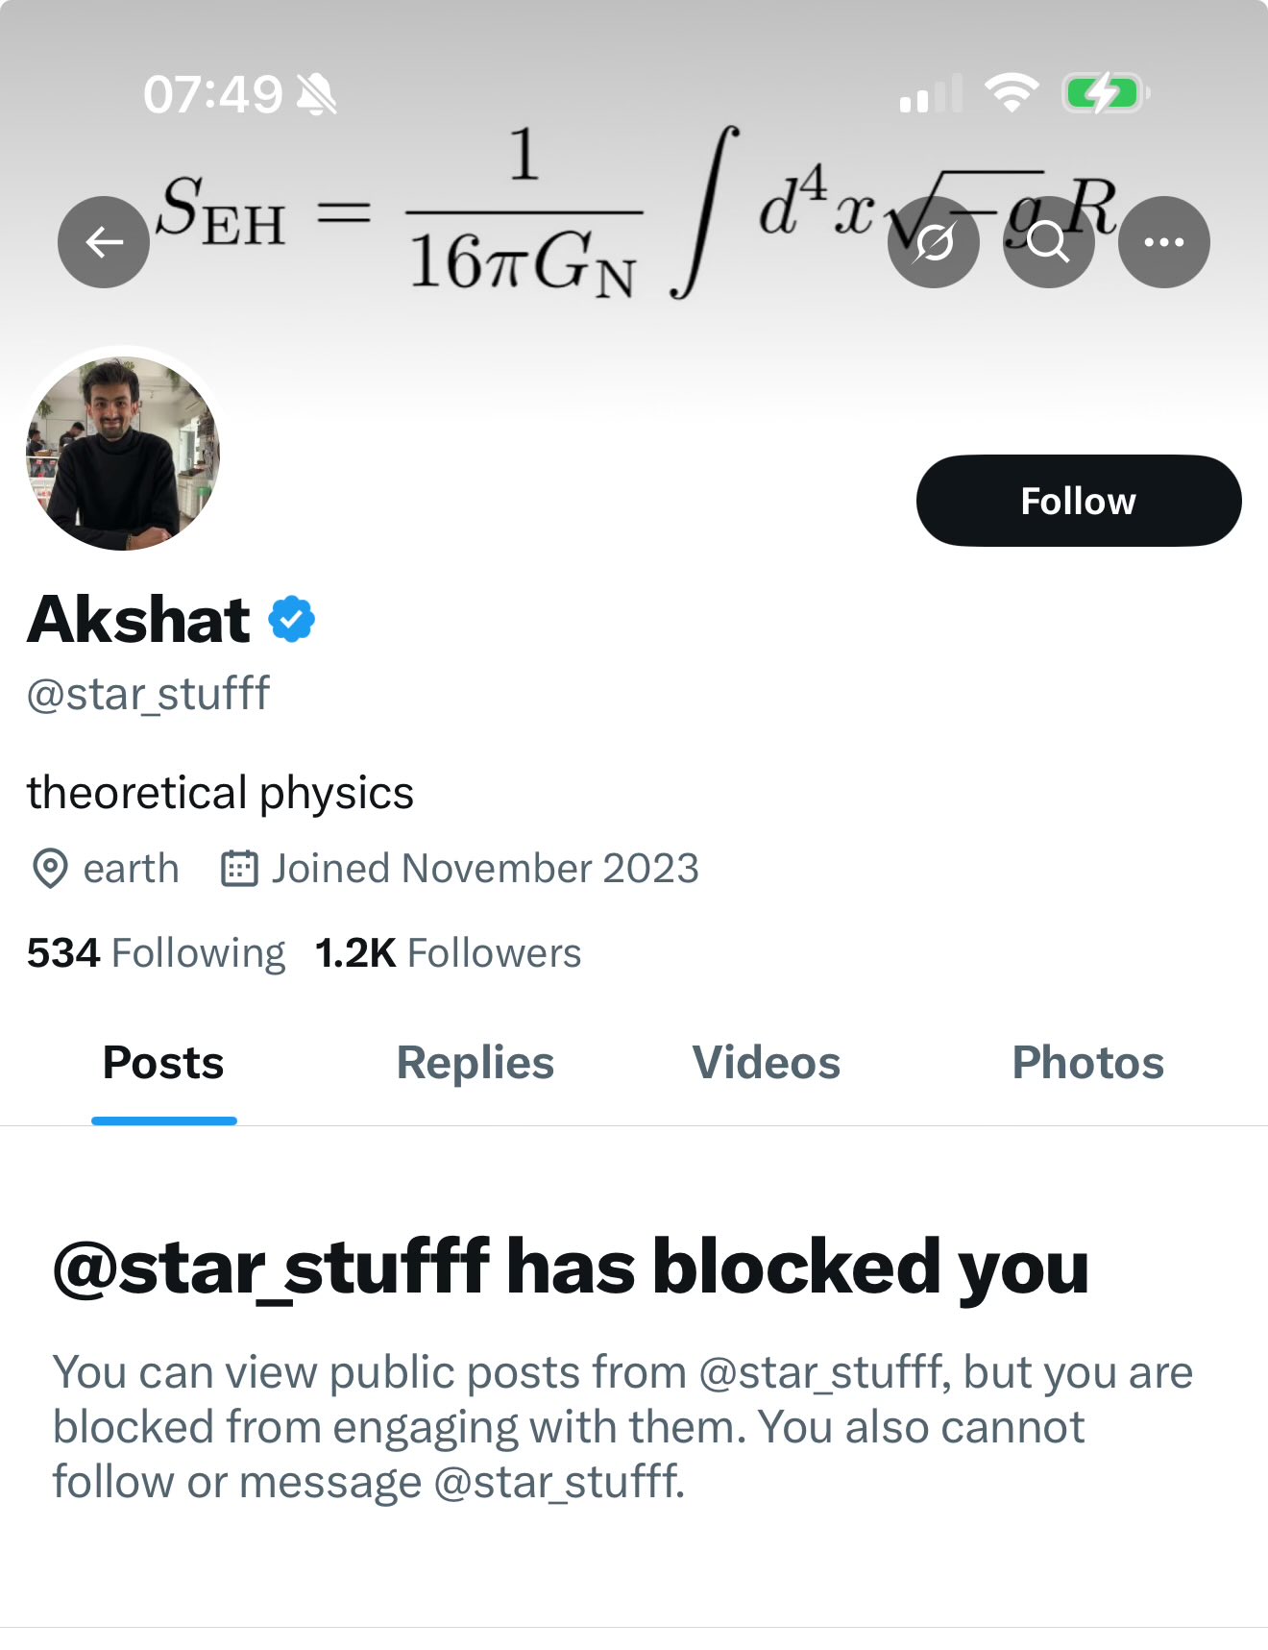Open the three-dot more options menu
The image size is (1268, 1650).
[x=1163, y=242]
